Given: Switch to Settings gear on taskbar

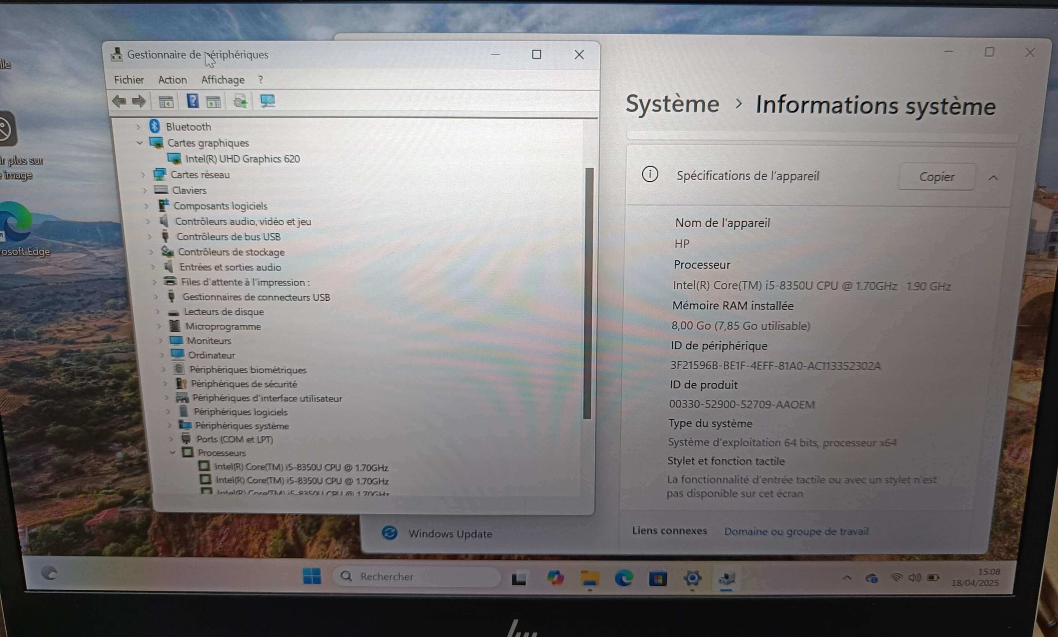Looking at the screenshot, I should (x=692, y=578).
